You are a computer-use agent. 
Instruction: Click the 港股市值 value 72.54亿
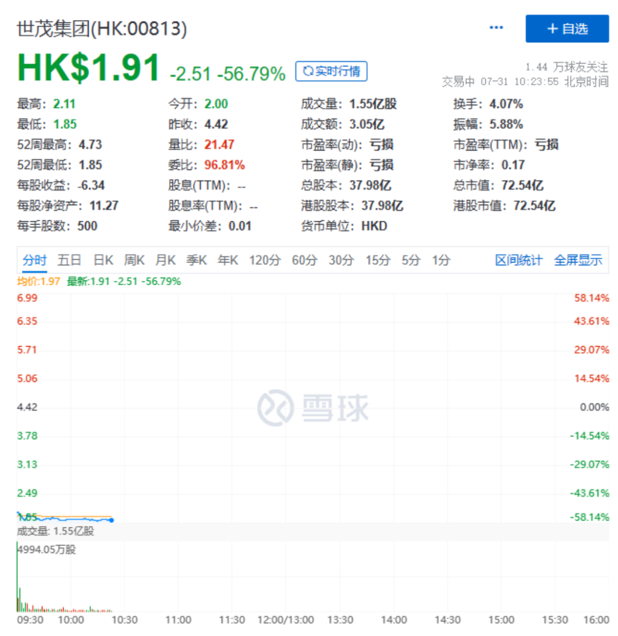coord(534,206)
